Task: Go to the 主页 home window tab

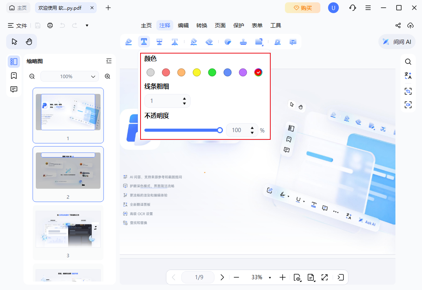Action: pos(18,8)
